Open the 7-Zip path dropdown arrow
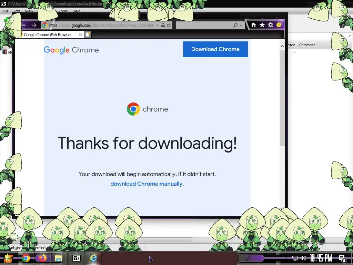This screenshot has height=265, width=353. (x=350, y=36)
